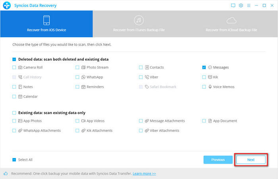278x179 pixels.
Task: Click the Camera Roll camera icon
Action: 20,67
